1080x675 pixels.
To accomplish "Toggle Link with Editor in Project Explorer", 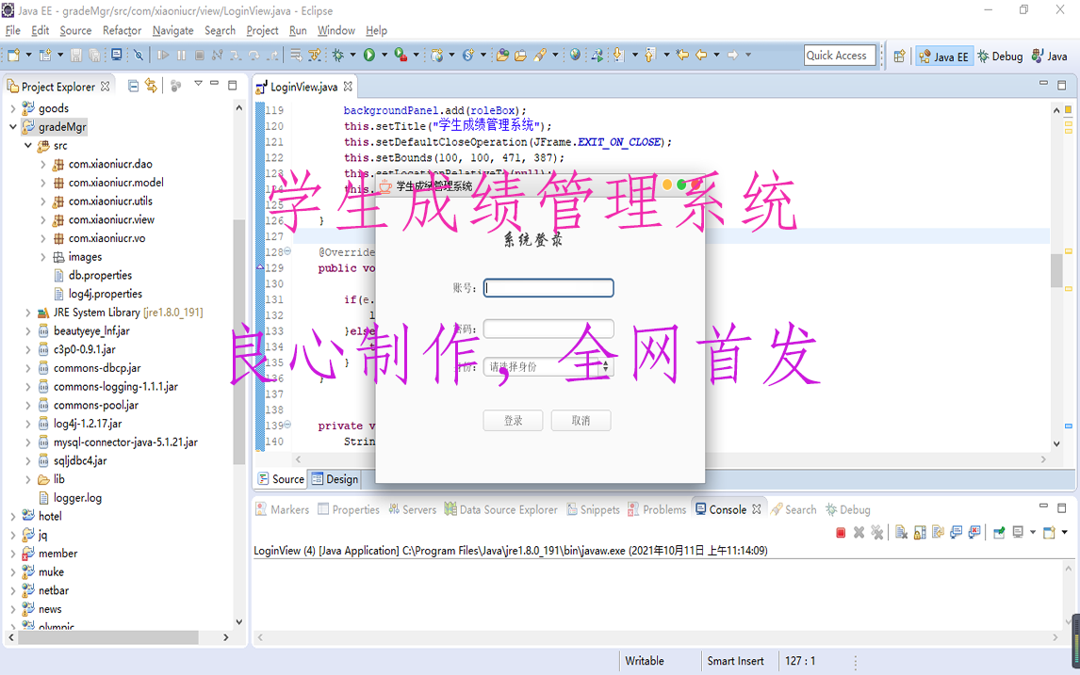I will tap(151, 86).
